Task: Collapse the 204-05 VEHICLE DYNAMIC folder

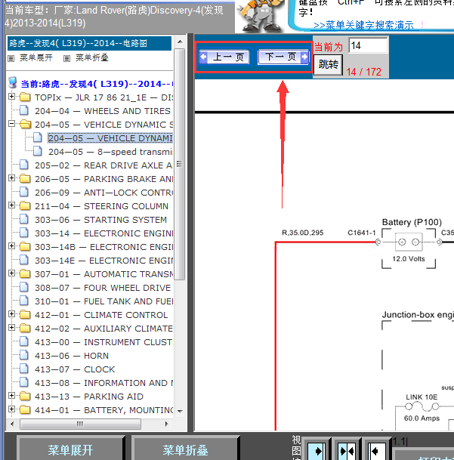Action: 11,124
